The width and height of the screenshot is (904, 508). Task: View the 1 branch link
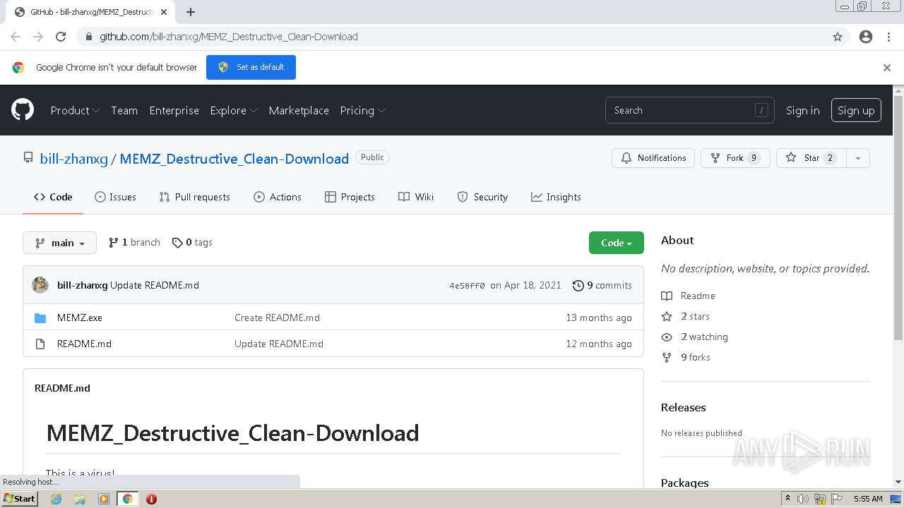[x=134, y=243]
